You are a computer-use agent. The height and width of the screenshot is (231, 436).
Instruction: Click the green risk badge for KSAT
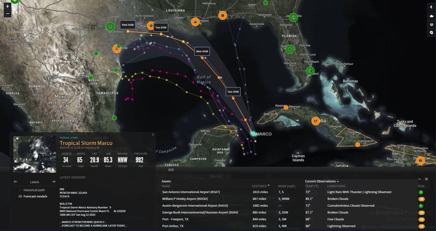click(x=421, y=192)
